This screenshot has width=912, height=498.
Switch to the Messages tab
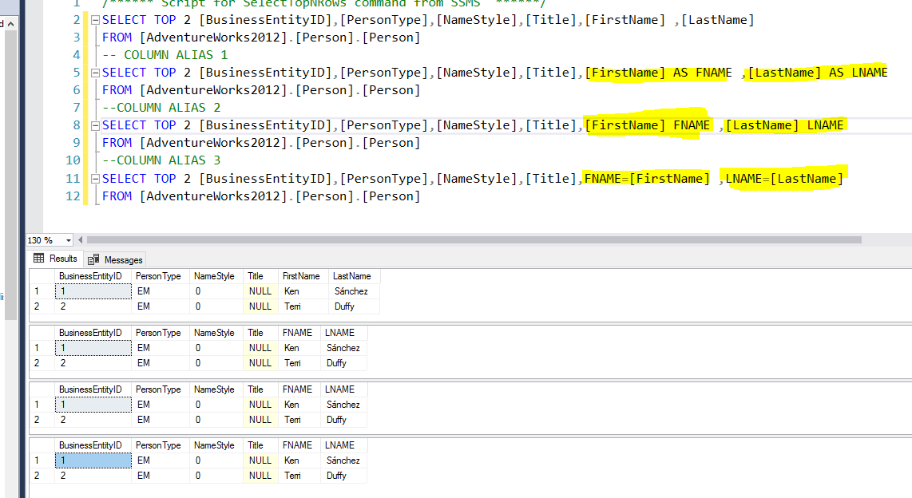[x=115, y=259]
